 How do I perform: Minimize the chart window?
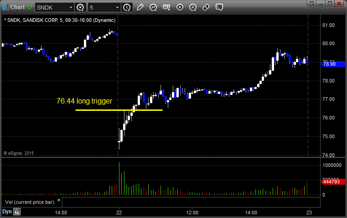pyautogui.click(x=321, y=3)
